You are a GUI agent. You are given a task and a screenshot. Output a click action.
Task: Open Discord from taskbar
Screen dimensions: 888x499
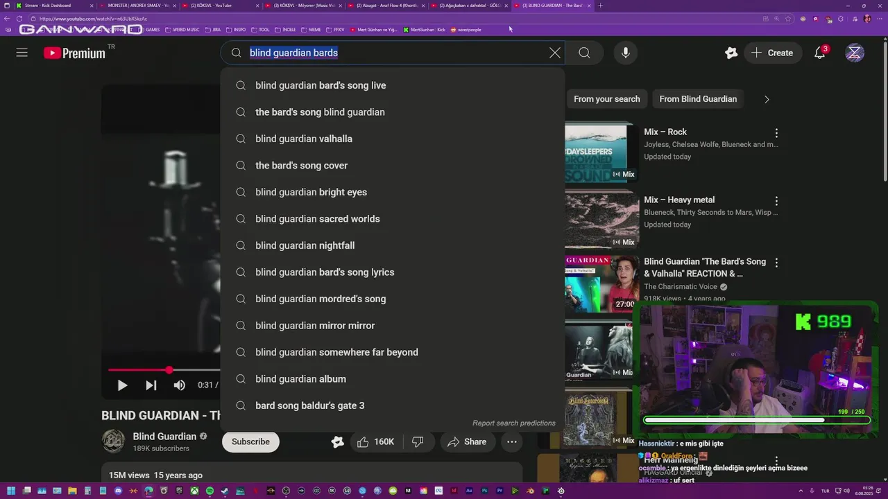pyautogui.click(x=119, y=491)
